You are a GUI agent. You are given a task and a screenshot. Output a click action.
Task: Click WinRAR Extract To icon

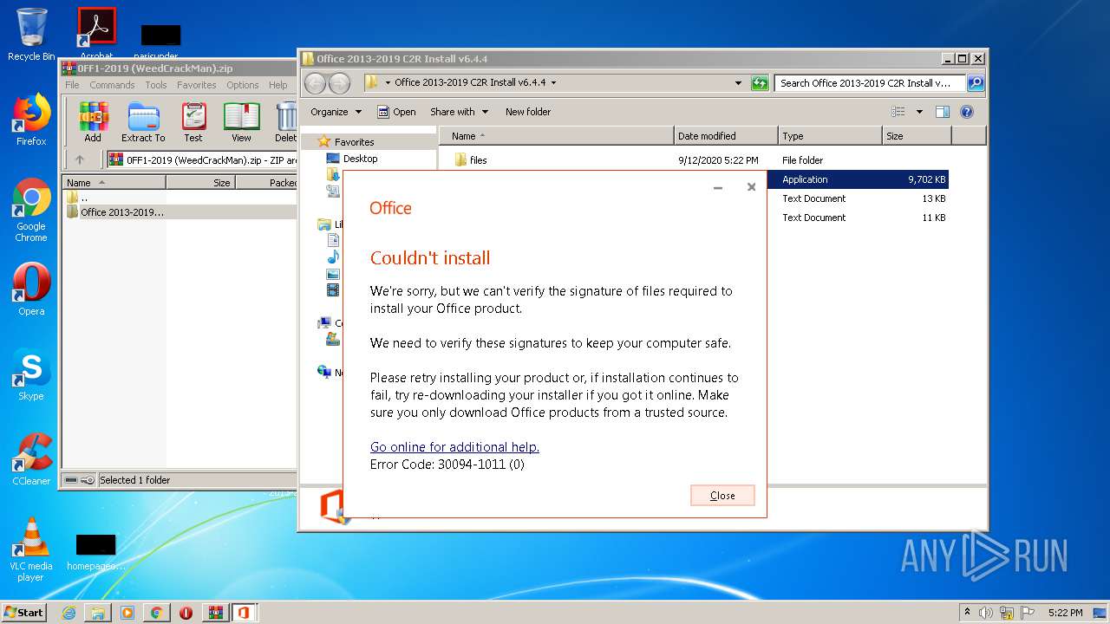(x=143, y=122)
